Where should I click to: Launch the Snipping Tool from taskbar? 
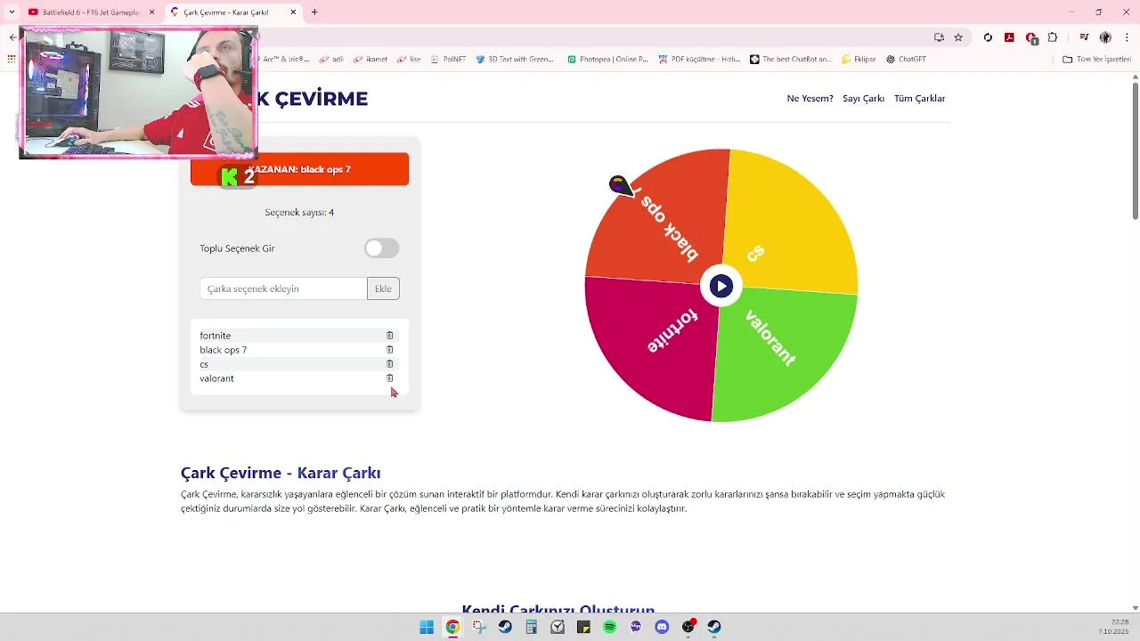(x=479, y=627)
